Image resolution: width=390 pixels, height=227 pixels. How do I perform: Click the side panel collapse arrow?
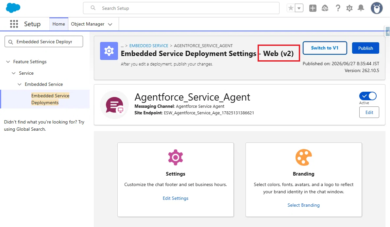click(387, 32)
